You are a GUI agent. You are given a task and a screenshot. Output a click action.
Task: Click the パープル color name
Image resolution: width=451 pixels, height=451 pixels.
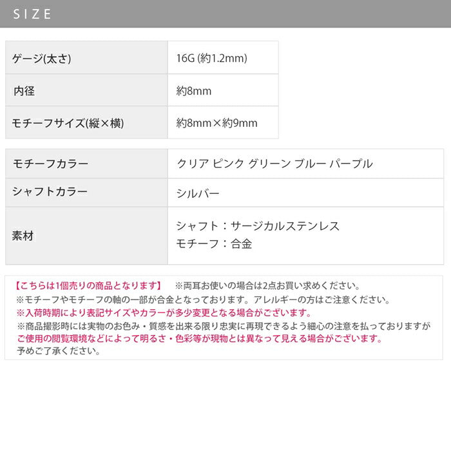352,164
